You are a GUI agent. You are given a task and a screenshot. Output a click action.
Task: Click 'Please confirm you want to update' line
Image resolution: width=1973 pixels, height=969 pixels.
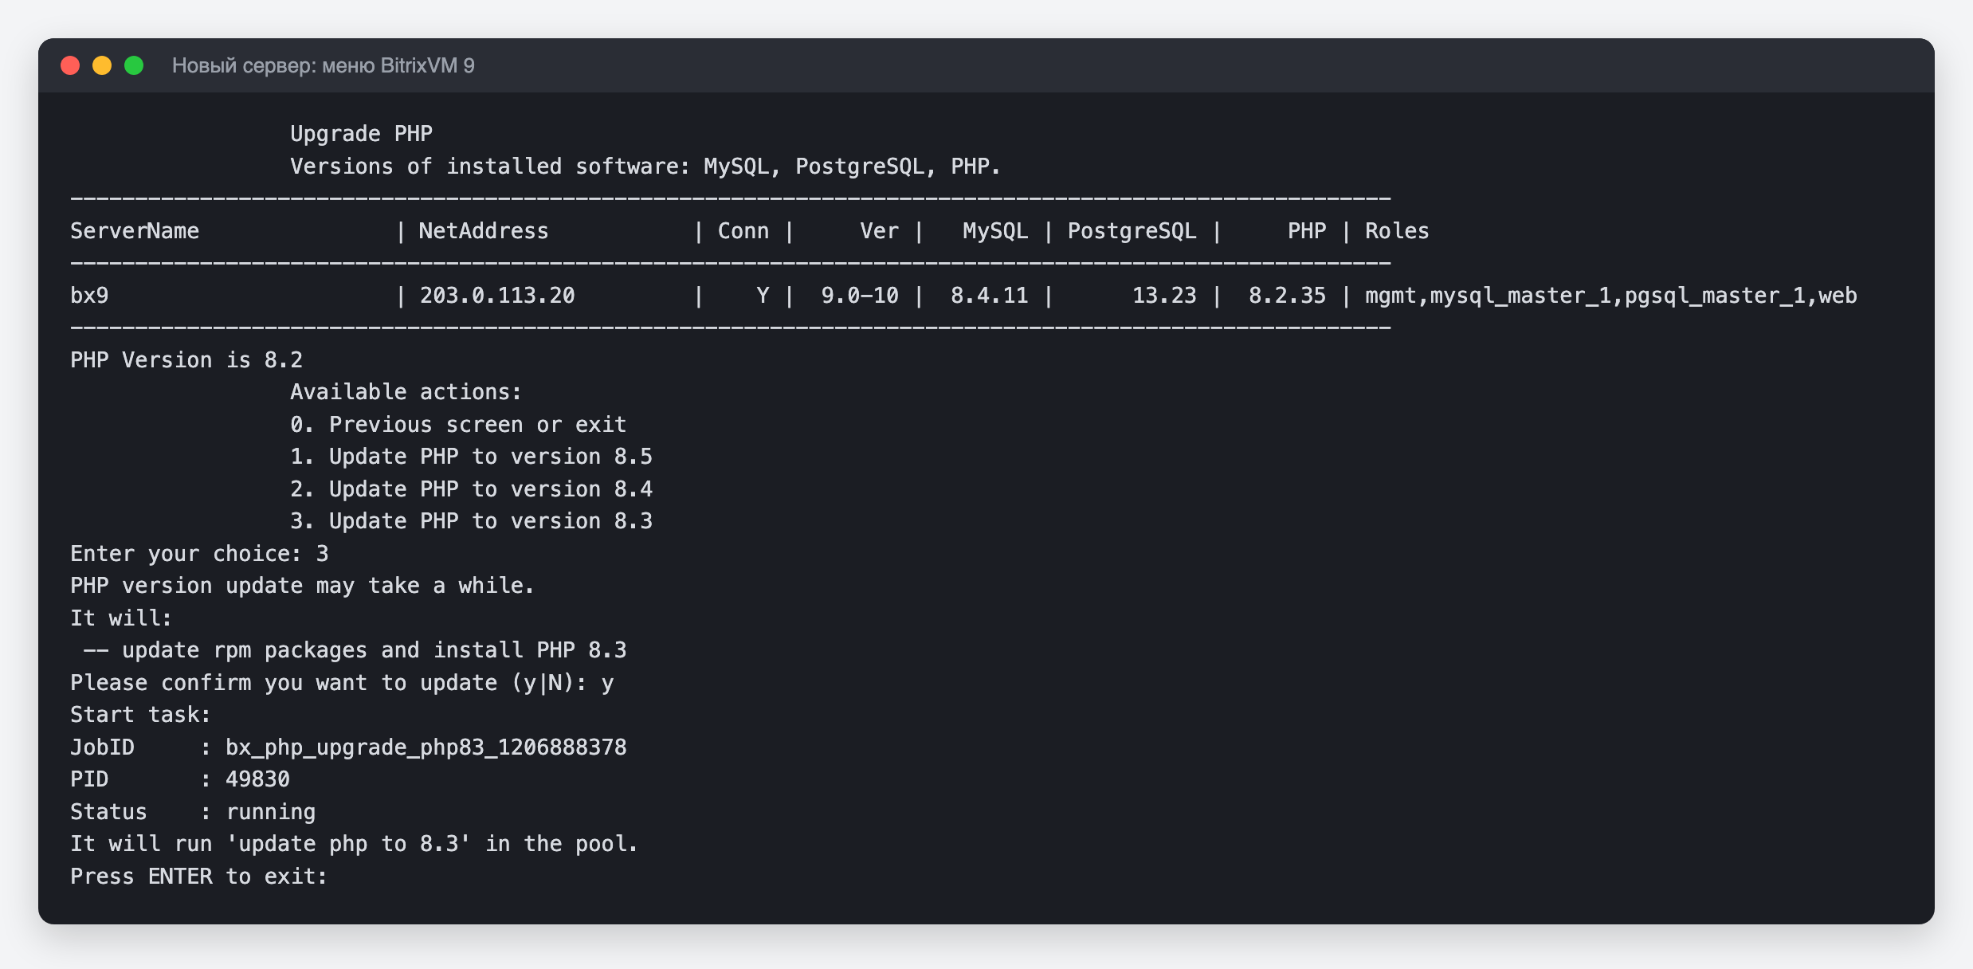click(342, 683)
